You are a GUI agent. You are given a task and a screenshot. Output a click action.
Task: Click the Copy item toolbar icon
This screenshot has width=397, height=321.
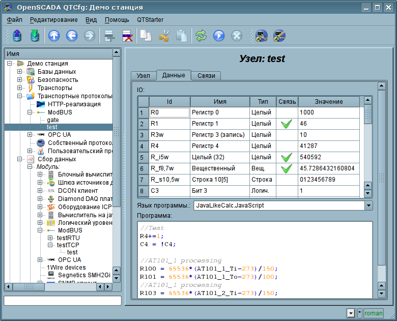[x=146, y=36]
